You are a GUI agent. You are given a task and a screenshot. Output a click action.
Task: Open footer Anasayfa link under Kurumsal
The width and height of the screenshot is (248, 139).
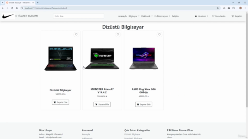pos(86,134)
